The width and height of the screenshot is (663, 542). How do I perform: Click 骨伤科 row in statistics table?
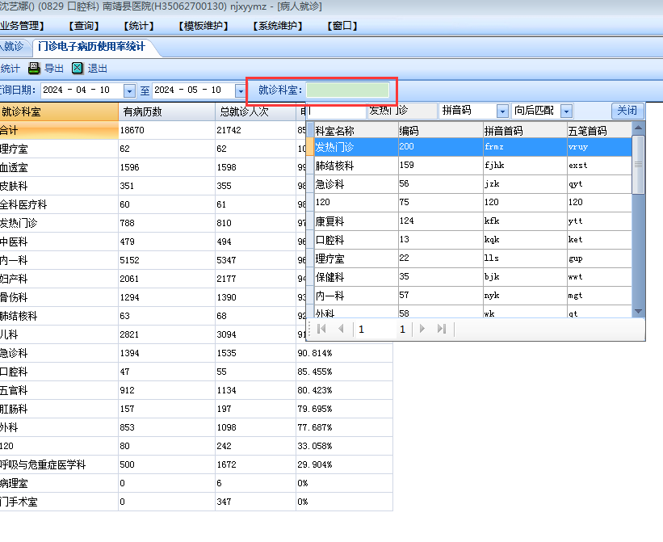tap(152, 297)
